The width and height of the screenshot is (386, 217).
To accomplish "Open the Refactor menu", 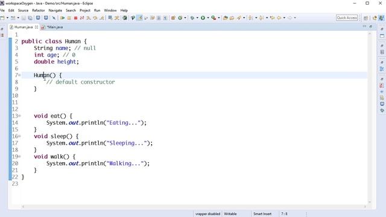I will pos(39,10).
